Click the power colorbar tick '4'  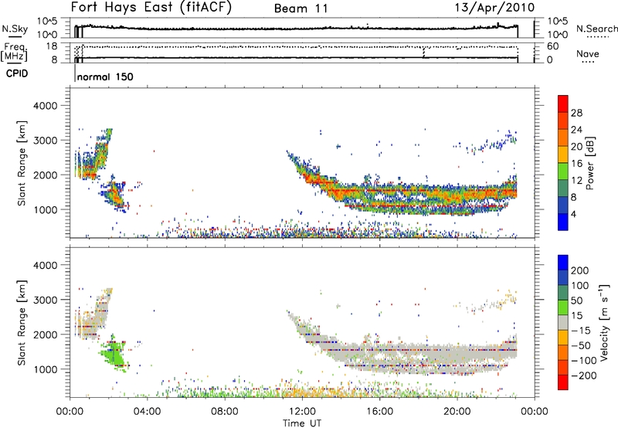[574, 214]
